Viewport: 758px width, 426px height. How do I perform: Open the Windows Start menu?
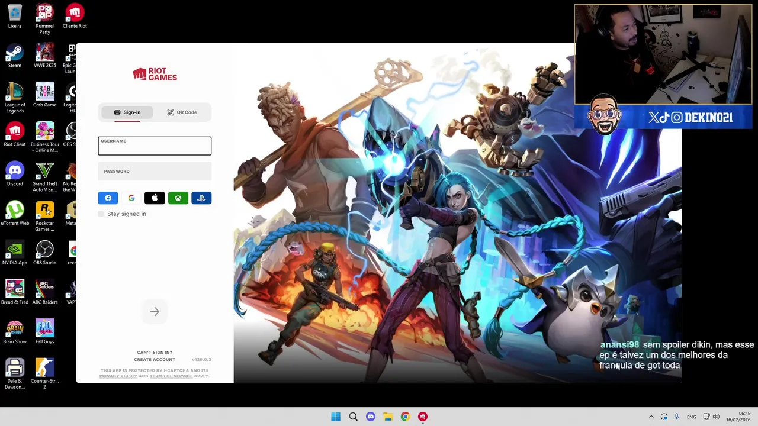click(336, 417)
